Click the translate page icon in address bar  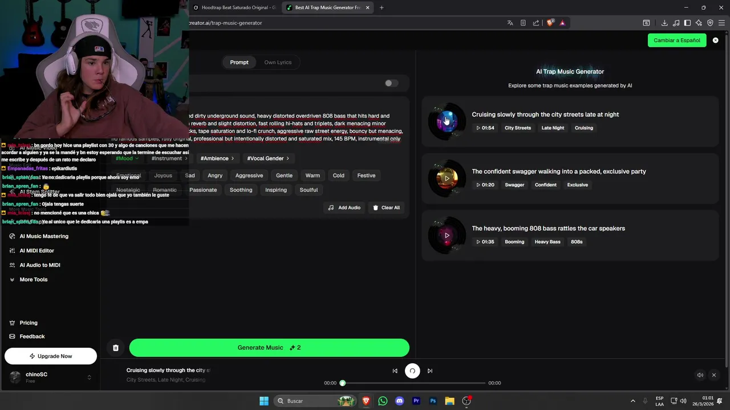(510, 23)
